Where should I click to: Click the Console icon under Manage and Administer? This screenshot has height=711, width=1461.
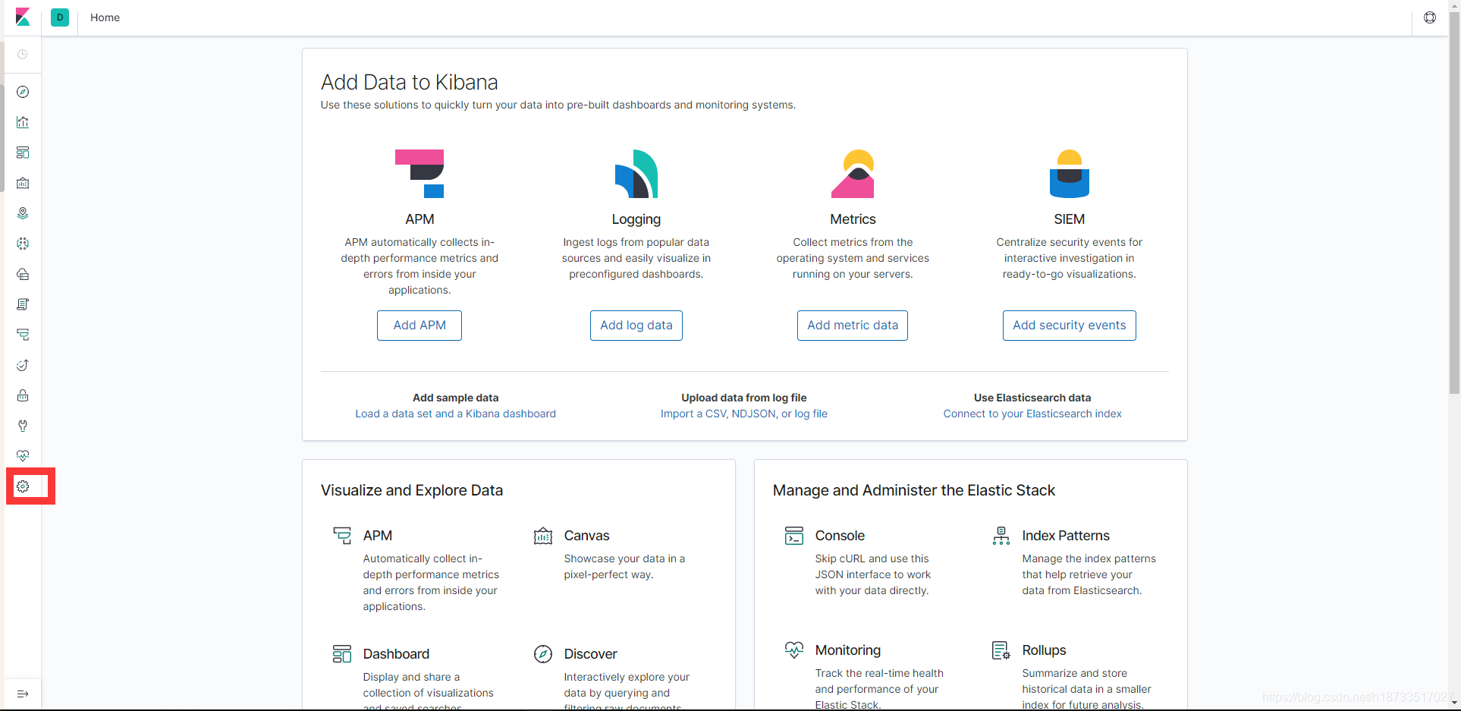coord(794,536)
